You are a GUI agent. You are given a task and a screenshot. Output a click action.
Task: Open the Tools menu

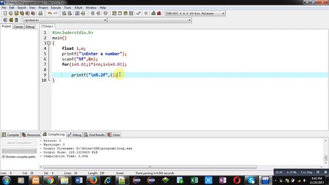[x=67, y=8]
